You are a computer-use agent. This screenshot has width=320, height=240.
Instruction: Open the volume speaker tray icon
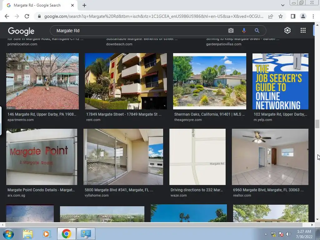[x=288, y=234]
